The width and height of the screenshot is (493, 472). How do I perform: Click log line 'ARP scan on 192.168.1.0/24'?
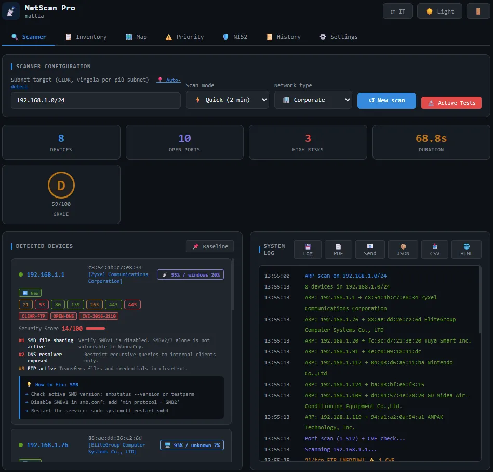pyautogui.click(x=345, y=276)
